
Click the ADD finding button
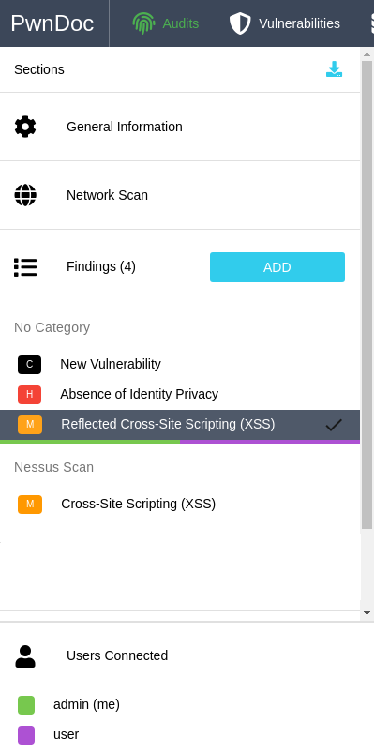tap(277, 267)
